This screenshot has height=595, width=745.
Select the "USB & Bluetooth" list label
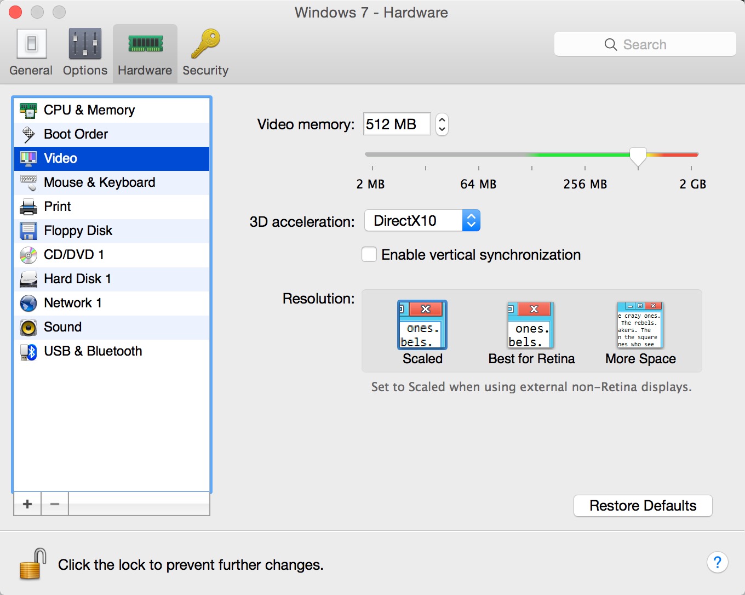[93, 351]
